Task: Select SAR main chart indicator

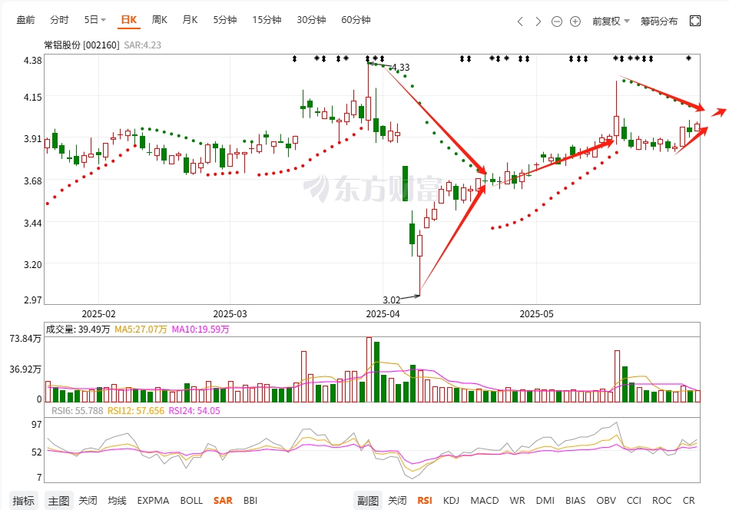Action: tap(223, 501)
